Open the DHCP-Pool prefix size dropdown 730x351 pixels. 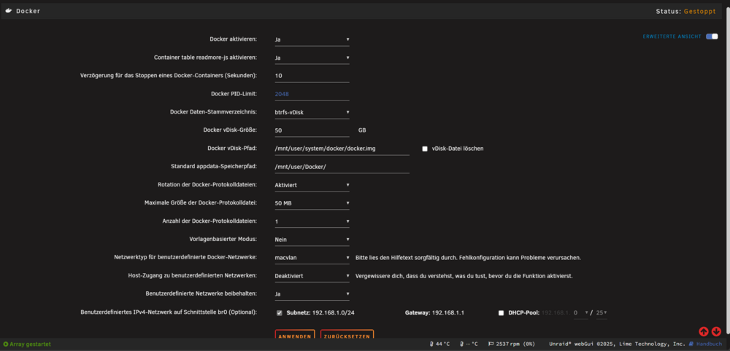[x=602, y=313]
